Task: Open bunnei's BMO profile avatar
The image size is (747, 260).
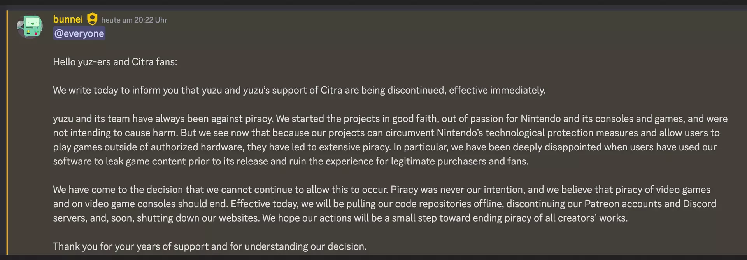Action: tap(30, 27)
